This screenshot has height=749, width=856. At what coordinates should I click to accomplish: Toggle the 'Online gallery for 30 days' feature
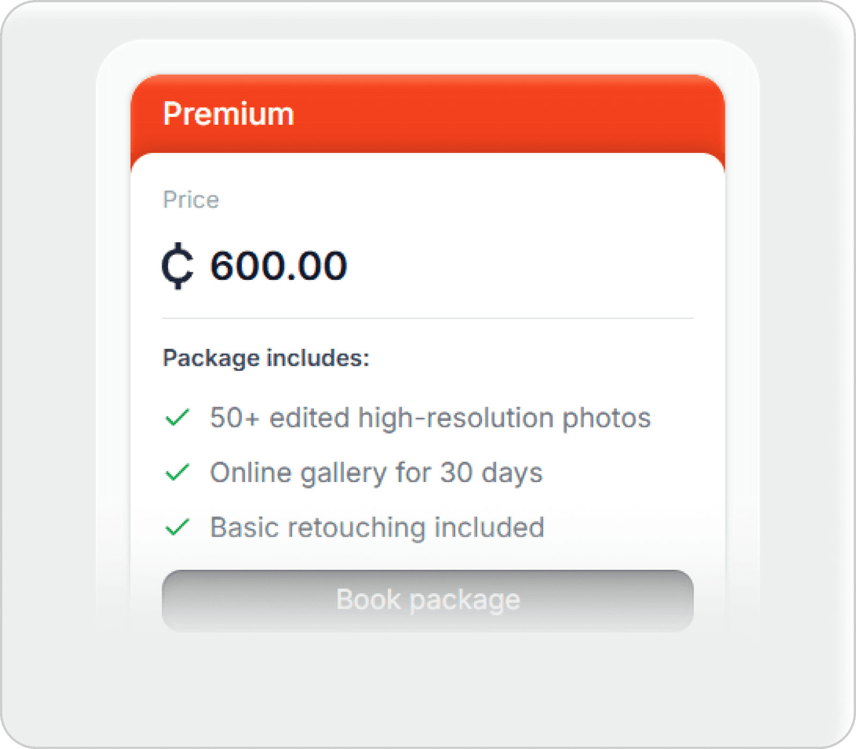tap(377, 473)
